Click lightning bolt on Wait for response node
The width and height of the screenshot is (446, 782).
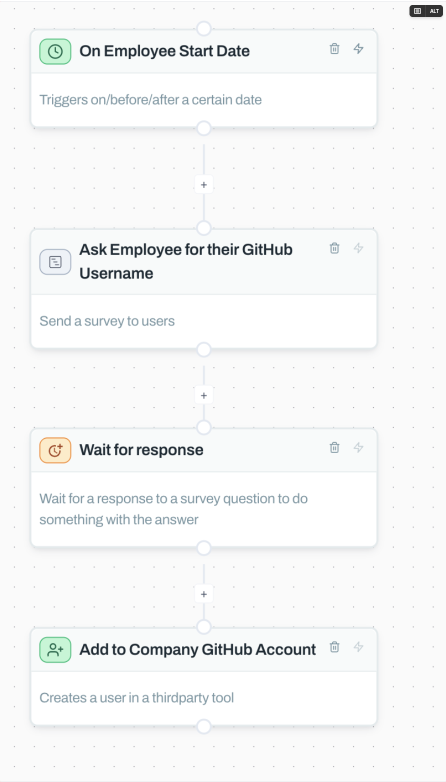pyautogui.click(x=358, y=447)
